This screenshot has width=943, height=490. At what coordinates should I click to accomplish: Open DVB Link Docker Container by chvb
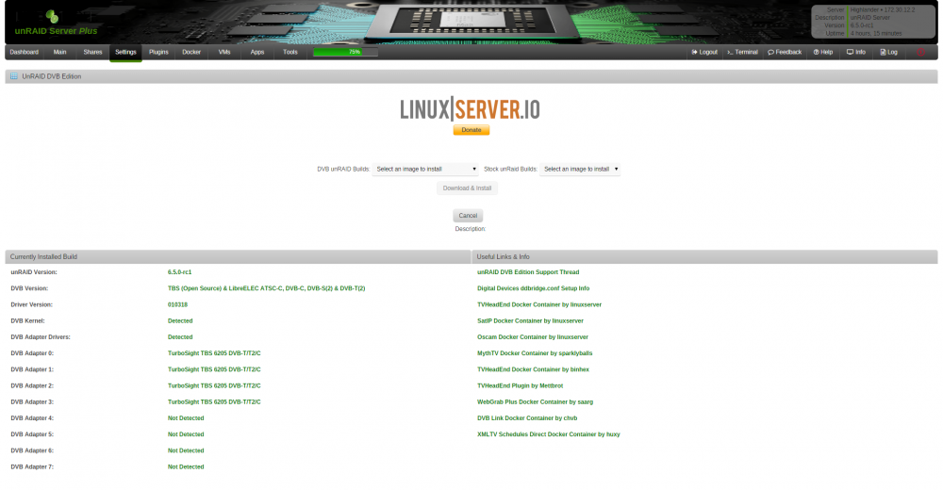527,418
